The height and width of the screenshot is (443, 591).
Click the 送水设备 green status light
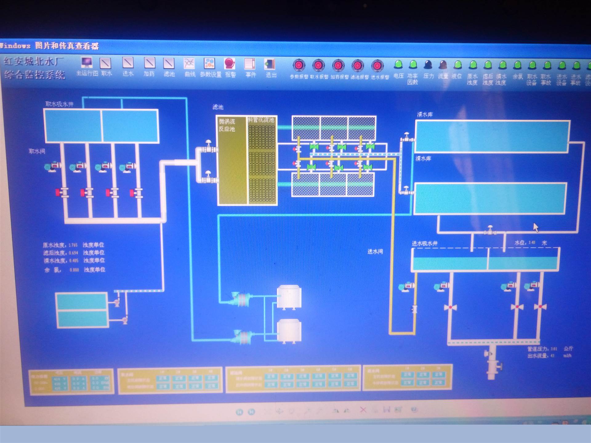(562, 65)
